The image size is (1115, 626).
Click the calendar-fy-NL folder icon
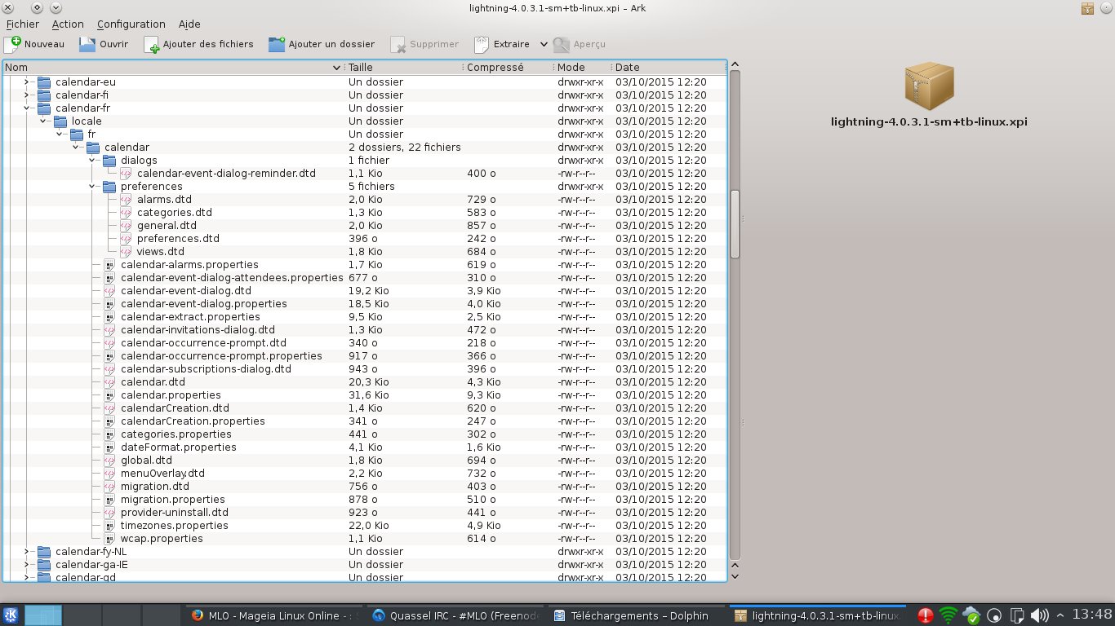44,552
